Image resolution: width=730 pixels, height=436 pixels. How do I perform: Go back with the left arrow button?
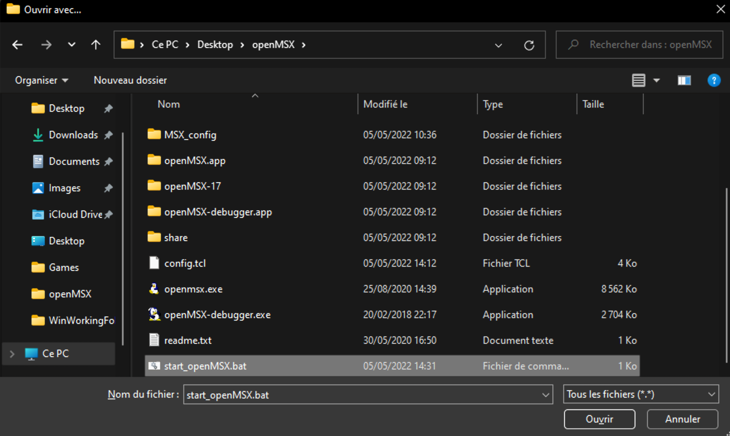[17, 45]
